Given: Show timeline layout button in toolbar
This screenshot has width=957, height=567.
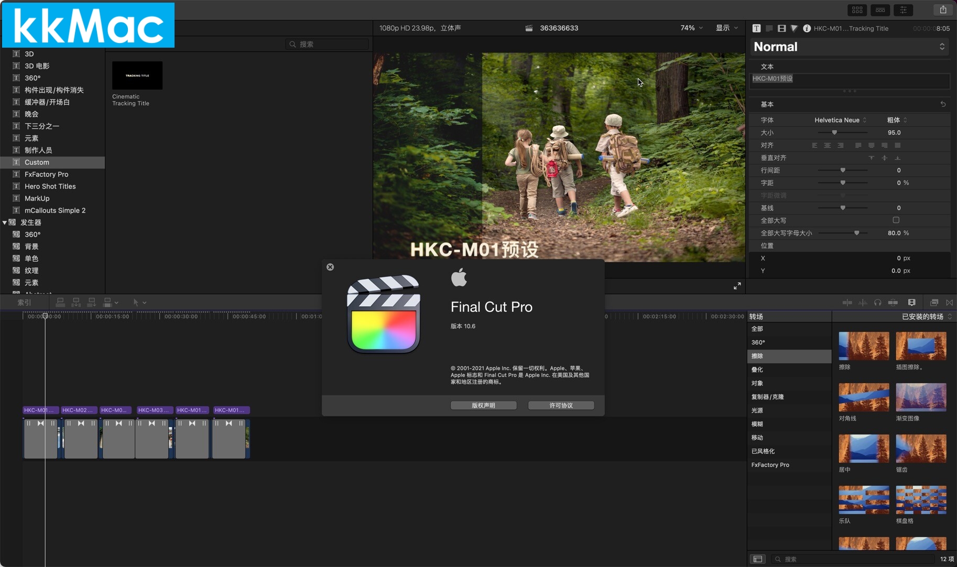Looking at the screenshot, I should pos(880,9).
